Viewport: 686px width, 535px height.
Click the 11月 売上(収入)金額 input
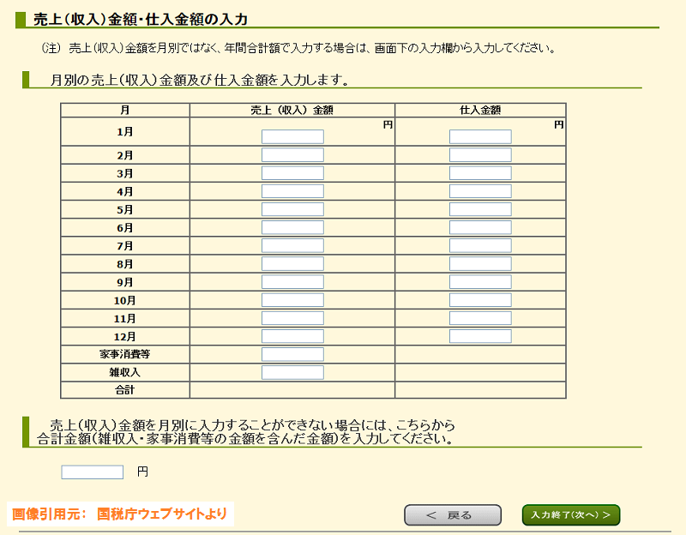(292, 318)
